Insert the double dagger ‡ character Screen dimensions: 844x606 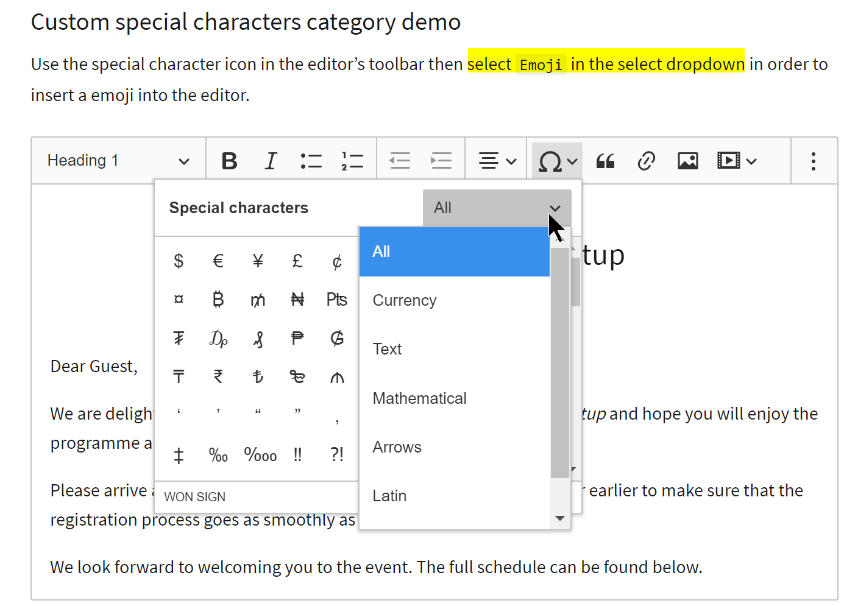pyautogui.click(x=179, y=454)
